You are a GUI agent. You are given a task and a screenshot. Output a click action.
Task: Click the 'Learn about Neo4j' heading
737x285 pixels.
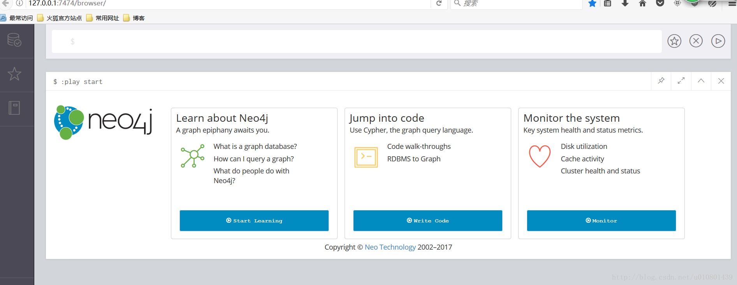point(222,118)
